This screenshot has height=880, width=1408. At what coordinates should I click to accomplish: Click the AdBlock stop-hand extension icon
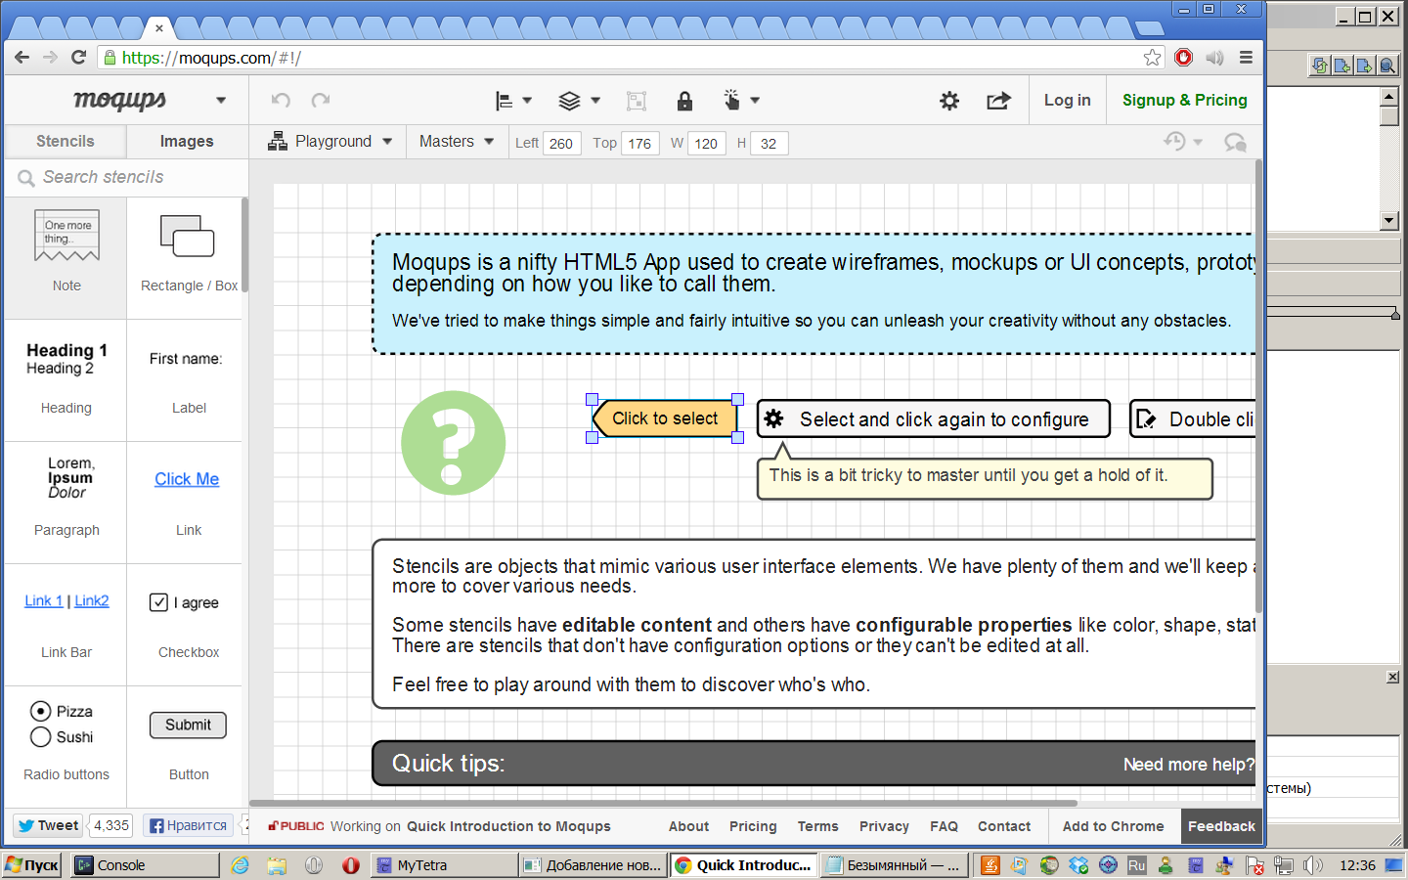(1184, 58)
